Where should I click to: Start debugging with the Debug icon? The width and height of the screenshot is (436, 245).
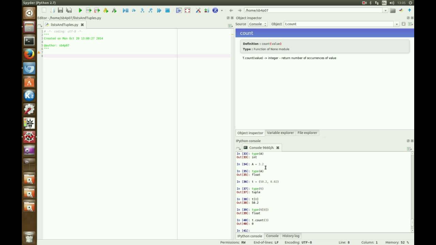126,11
